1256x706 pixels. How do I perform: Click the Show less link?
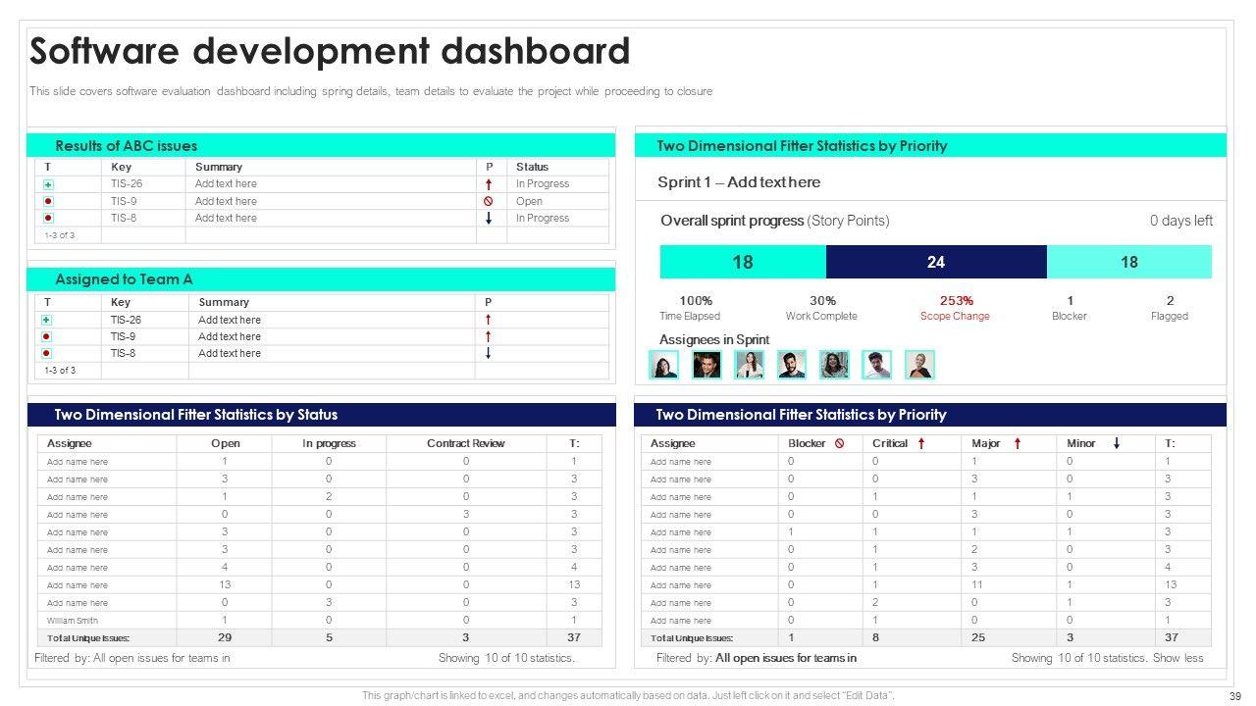pyautogui.click(x=1177, y=658)
